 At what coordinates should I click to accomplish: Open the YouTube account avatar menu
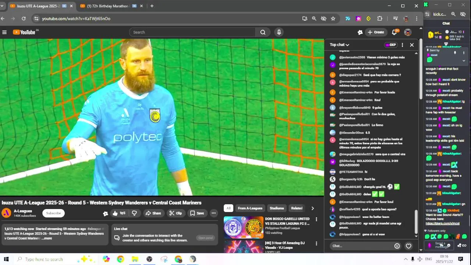407,32
